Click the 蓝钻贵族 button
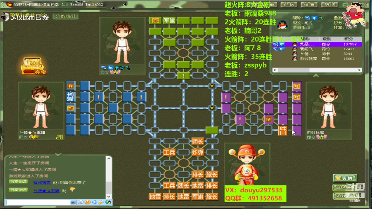This screenshot has width=372, height=209. pos(345,188)
